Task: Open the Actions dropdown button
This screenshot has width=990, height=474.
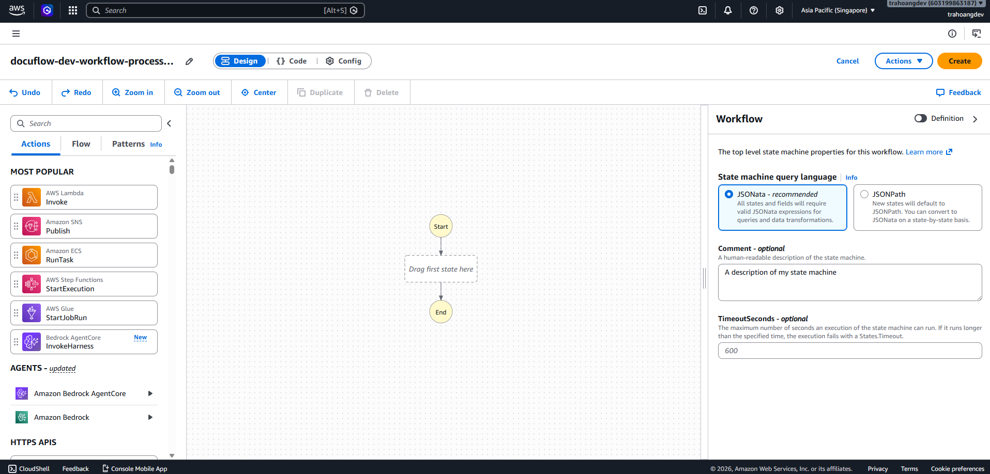Action: tap(904, 61)
